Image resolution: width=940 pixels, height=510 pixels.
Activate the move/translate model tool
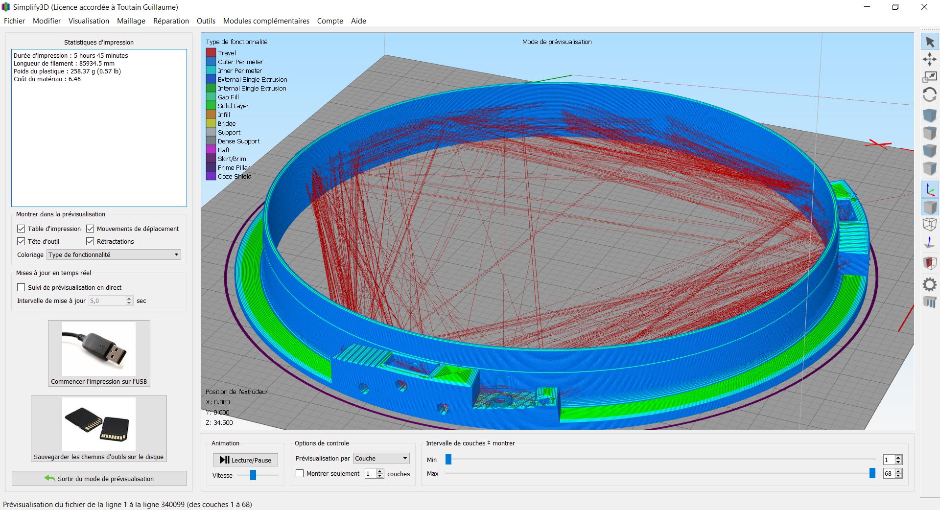coord(929,60)
